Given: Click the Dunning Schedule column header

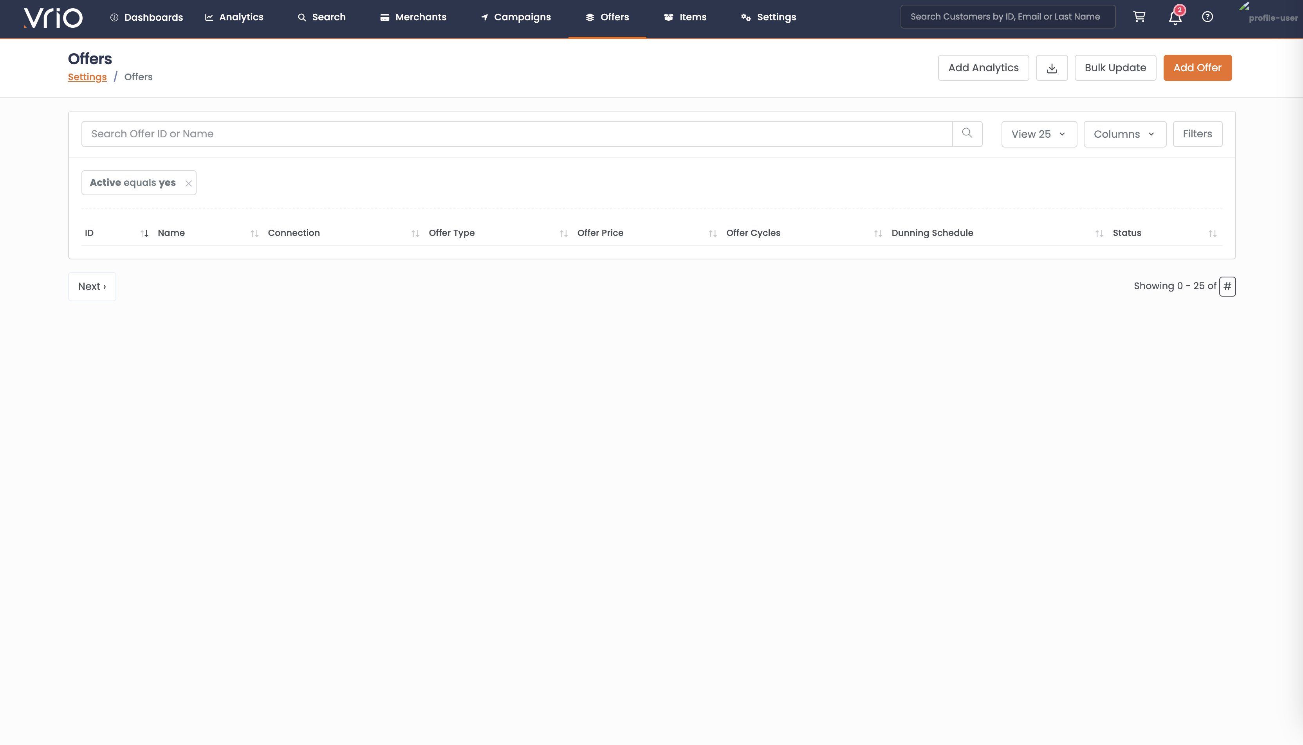Looking at the screenshot, I should point(932,233).
